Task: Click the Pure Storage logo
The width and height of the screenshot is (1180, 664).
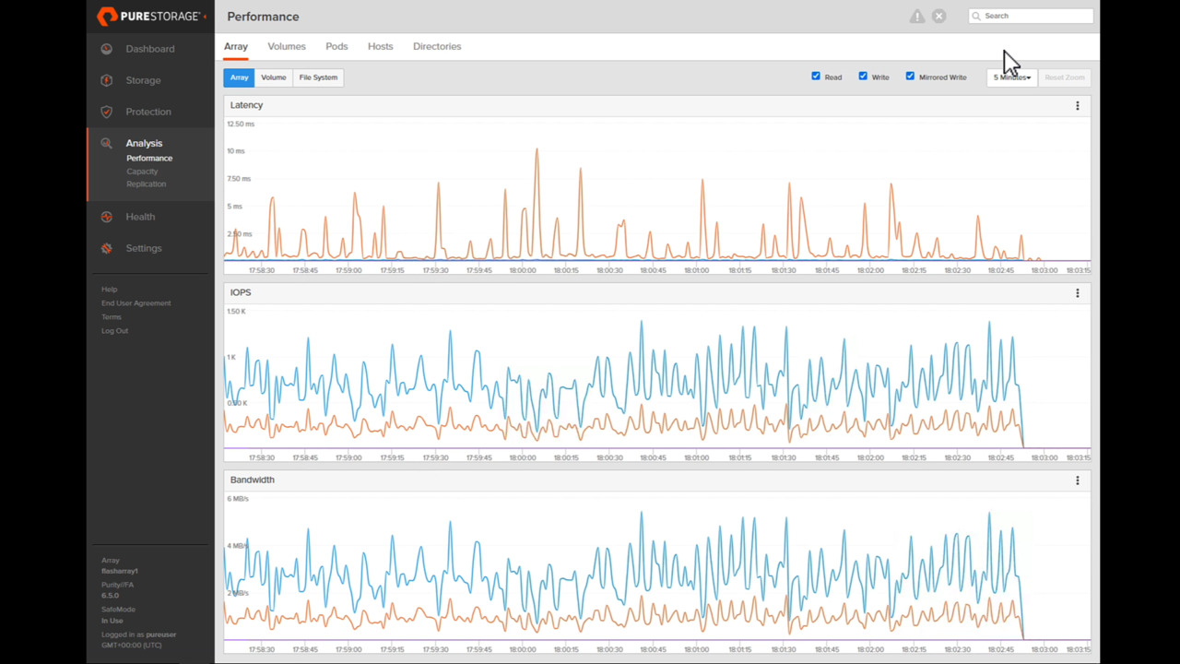Action: pos(147,16)
